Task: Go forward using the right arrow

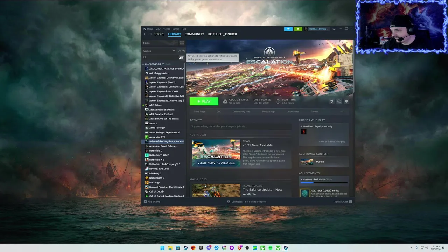Action: [x=150, y=34]
